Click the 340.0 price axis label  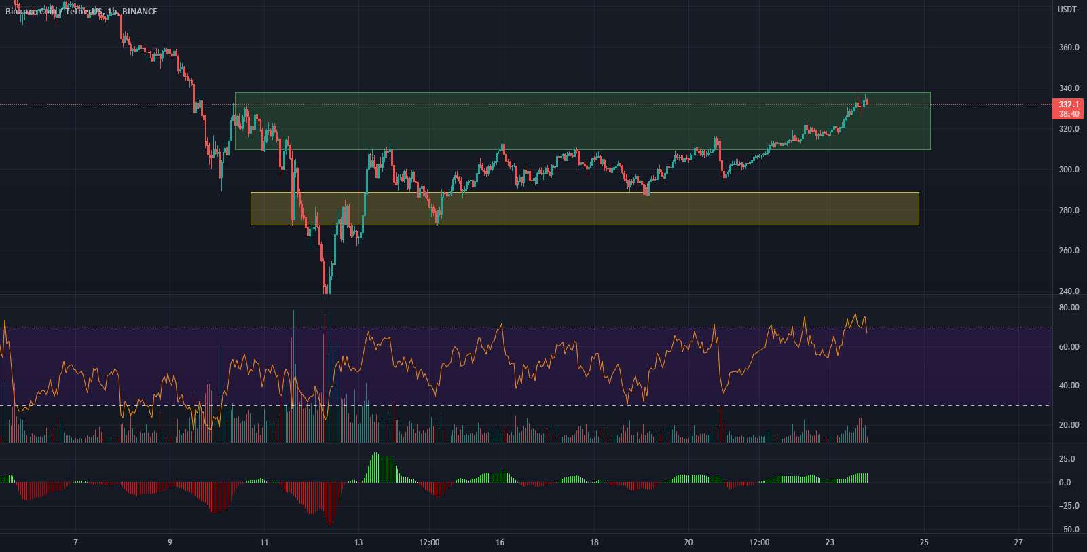tap(1069, 88)
